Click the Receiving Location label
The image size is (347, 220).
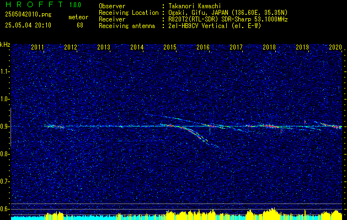[x=129, y=13]
